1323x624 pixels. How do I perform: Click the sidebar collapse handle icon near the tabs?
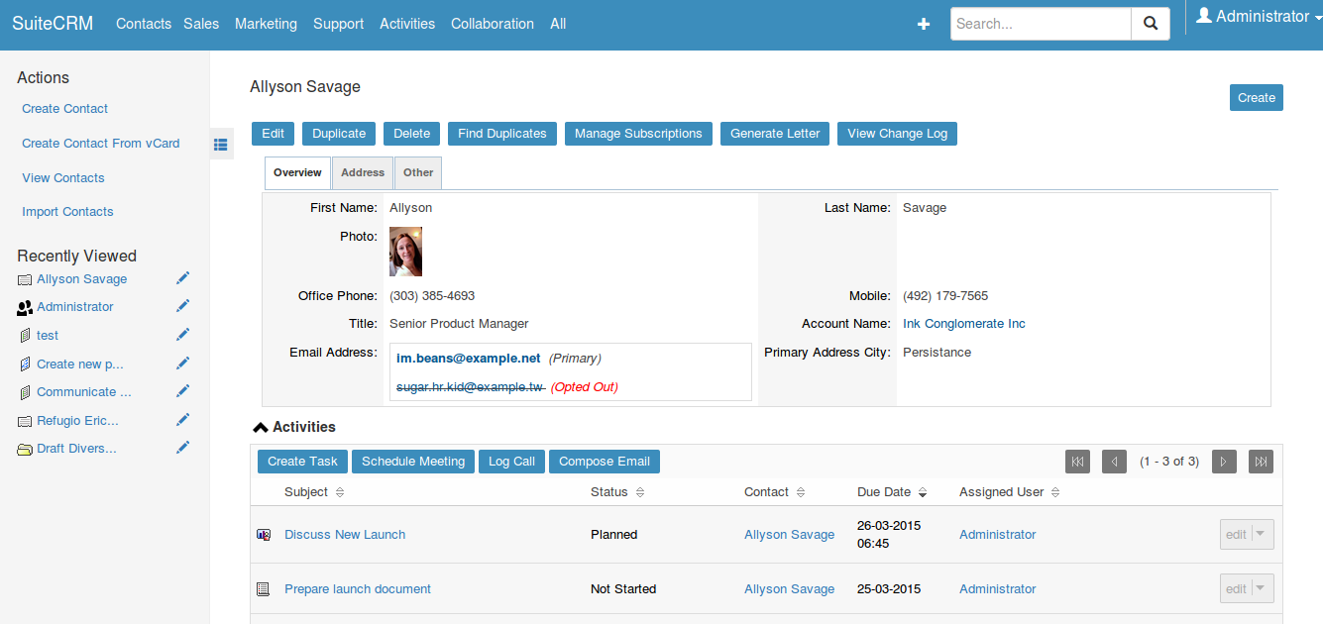click(221, 144)
